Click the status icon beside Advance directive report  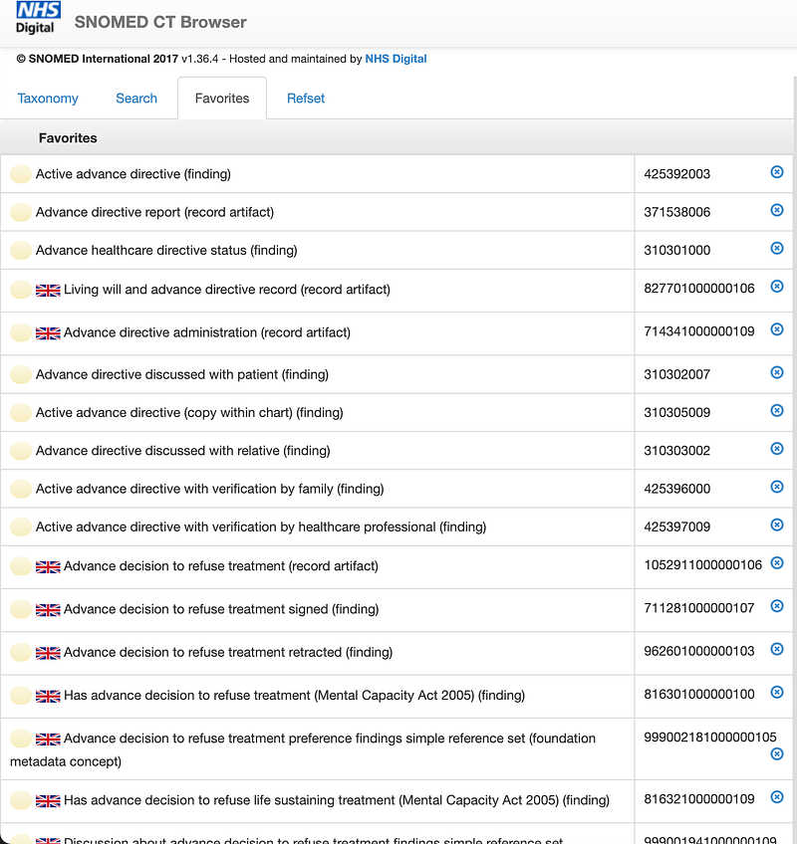20,211
